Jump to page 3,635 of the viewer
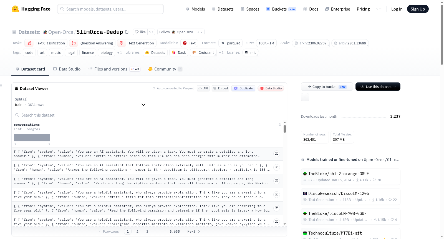444x239 pixels. pos(175,232)
